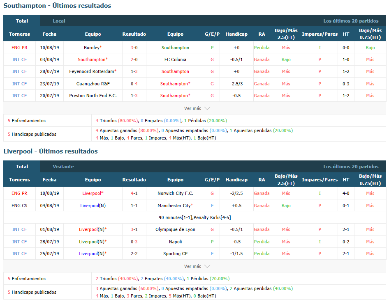Select date 28/07/19 in Liverpool table

click(49, 242)
